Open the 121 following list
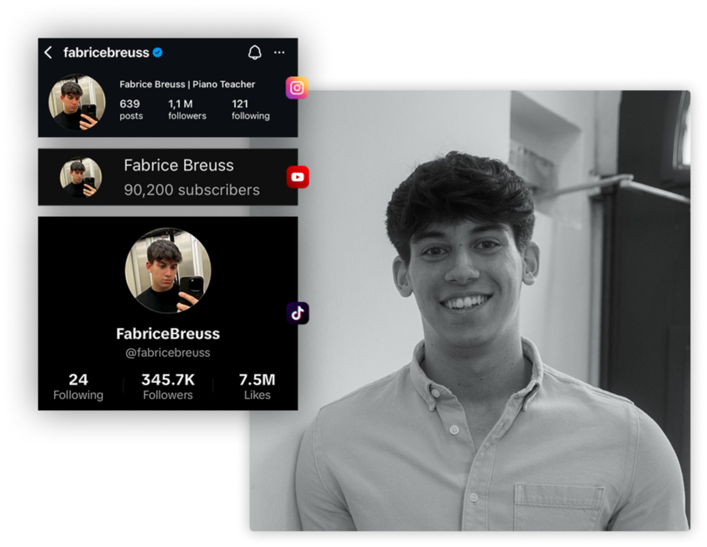This screenshot has width=707, height=547. tap(251, 109)
